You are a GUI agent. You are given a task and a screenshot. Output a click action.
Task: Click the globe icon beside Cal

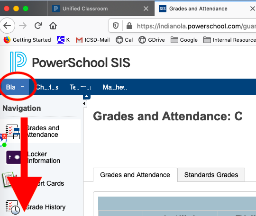(119, 40)
